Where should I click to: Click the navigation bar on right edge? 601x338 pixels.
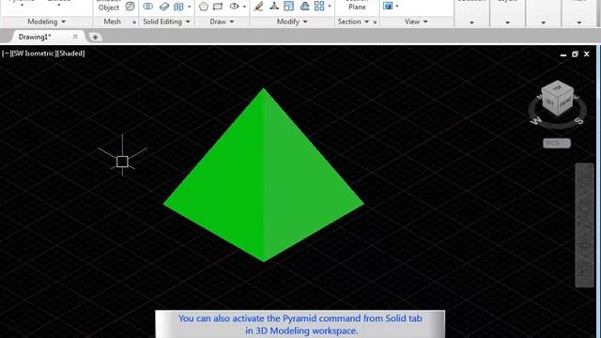click(584, 225)
